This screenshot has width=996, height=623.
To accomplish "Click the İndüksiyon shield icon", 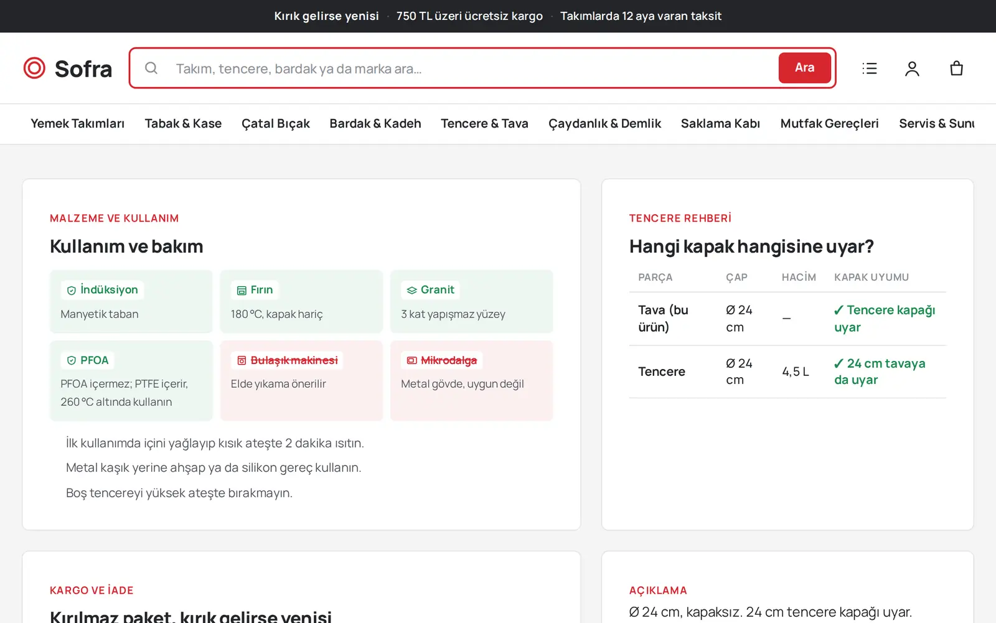I will click(x=72, y=290).
